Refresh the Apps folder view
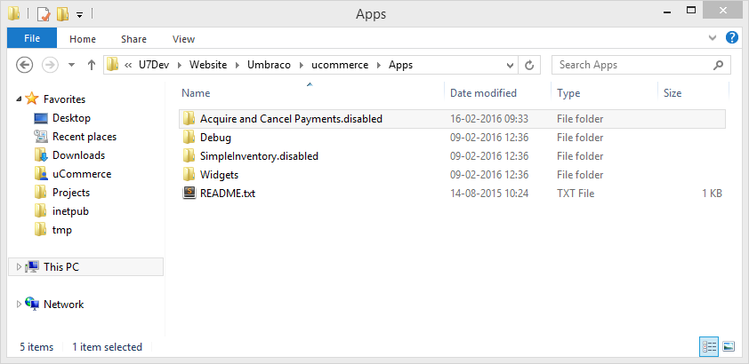 click(528, 65)
